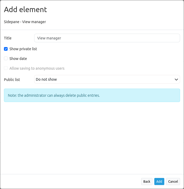This screenshot has width=184, height=189.
Task: Enable the Show date checkbox
Action: 6,59
